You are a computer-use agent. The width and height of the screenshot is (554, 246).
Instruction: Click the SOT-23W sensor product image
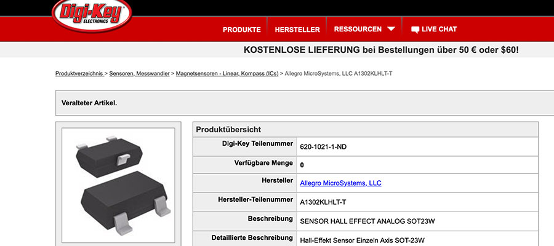click(x=118, y=185)
